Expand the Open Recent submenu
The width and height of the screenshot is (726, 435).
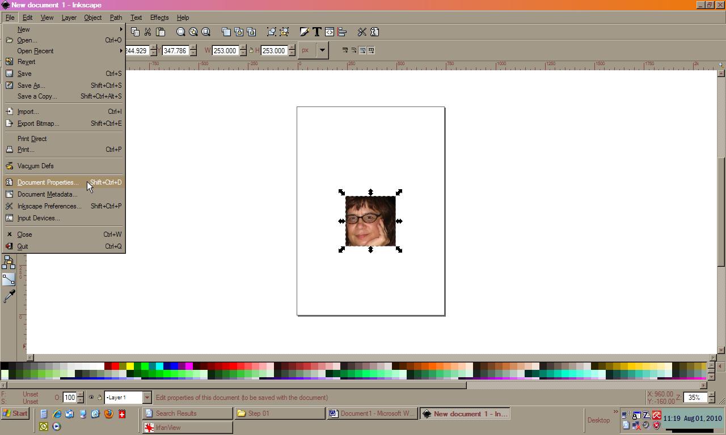[x=64, y=51]
